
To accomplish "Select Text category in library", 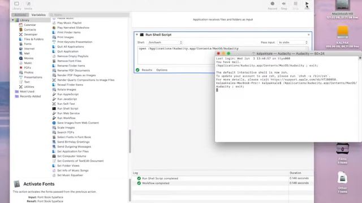I will click(27, 82).
